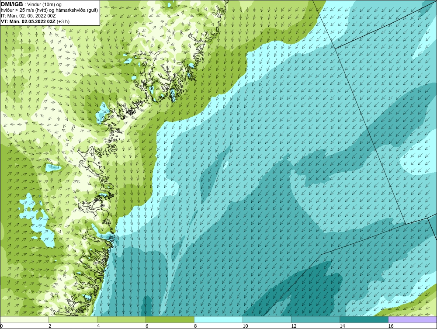Screen dimensions: 437x329
Task: Click the legend scale label '4'
Action: tap(98, 326)
